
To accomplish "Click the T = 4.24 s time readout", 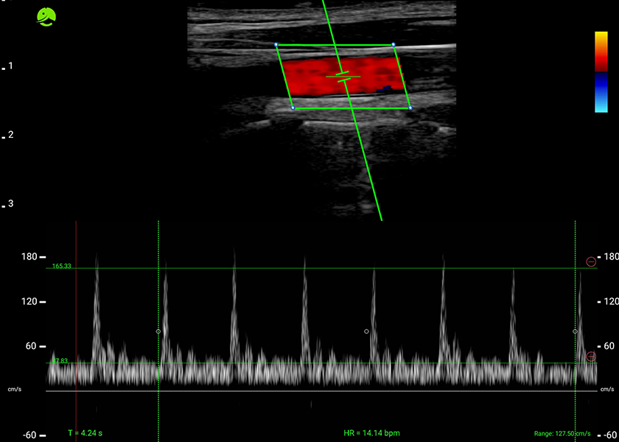I will pyautogui.click(x=85, y=432).
